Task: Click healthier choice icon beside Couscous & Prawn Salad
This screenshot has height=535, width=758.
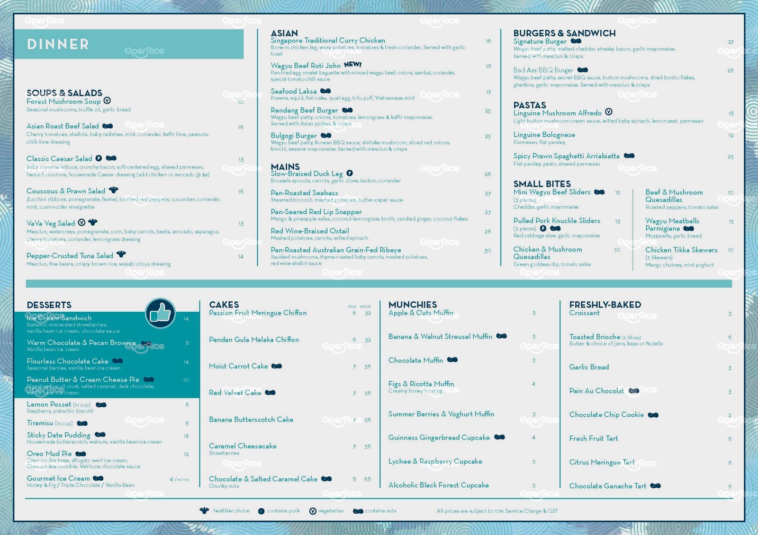Action: [113, 190]
